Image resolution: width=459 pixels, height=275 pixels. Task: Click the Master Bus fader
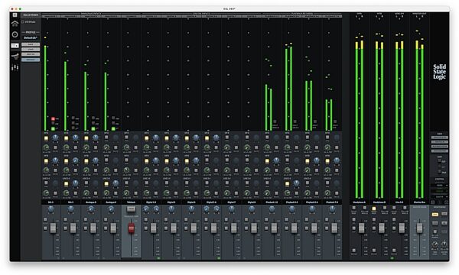coord(419,228)
